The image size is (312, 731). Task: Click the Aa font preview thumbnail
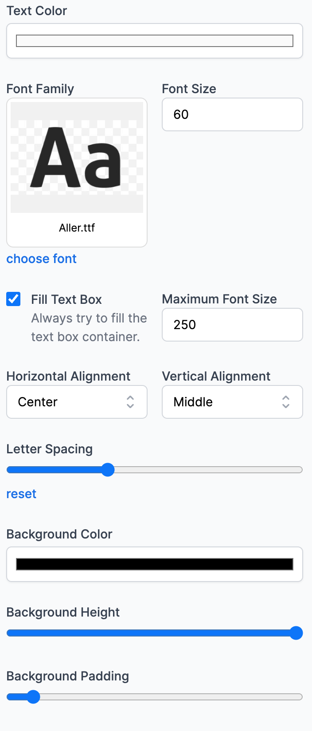point(77,157)
